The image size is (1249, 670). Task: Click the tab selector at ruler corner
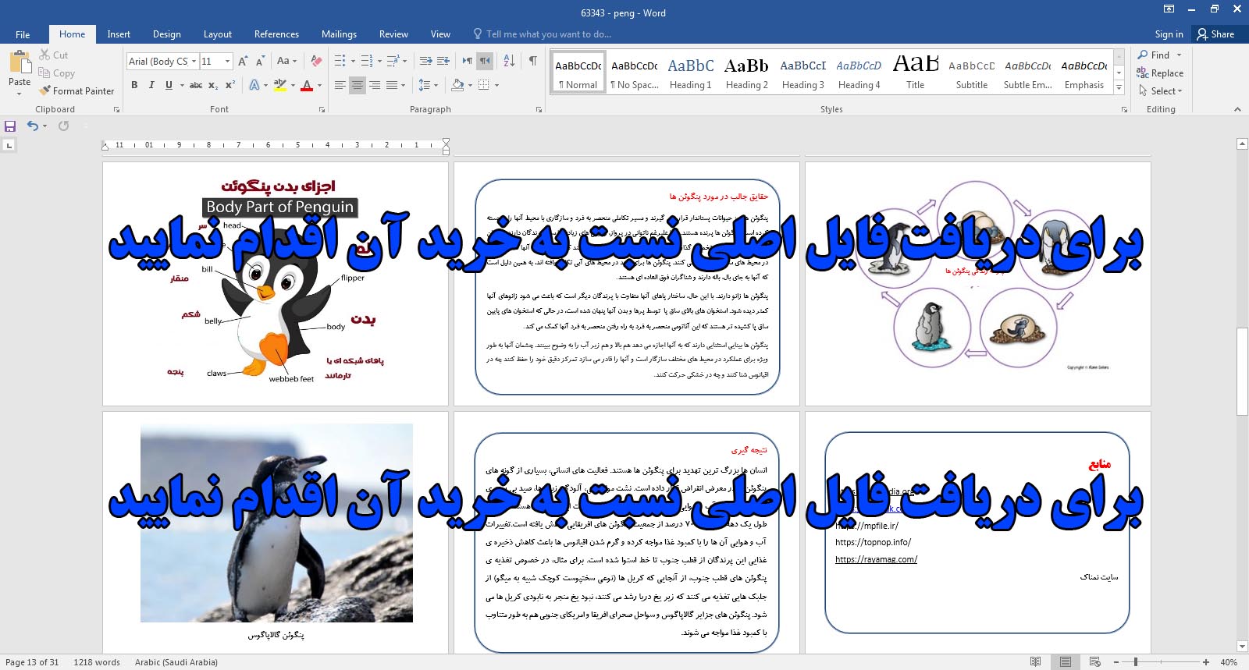point(9,145)
